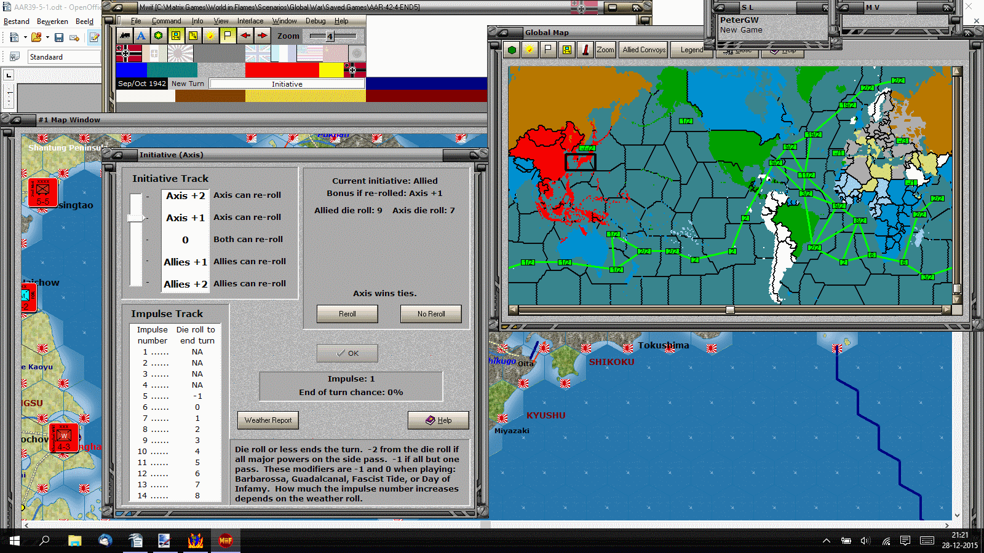984x553 pixels.
Task: Click the Zoom button in Global Map toolbar
Action: tap(605, 50)
